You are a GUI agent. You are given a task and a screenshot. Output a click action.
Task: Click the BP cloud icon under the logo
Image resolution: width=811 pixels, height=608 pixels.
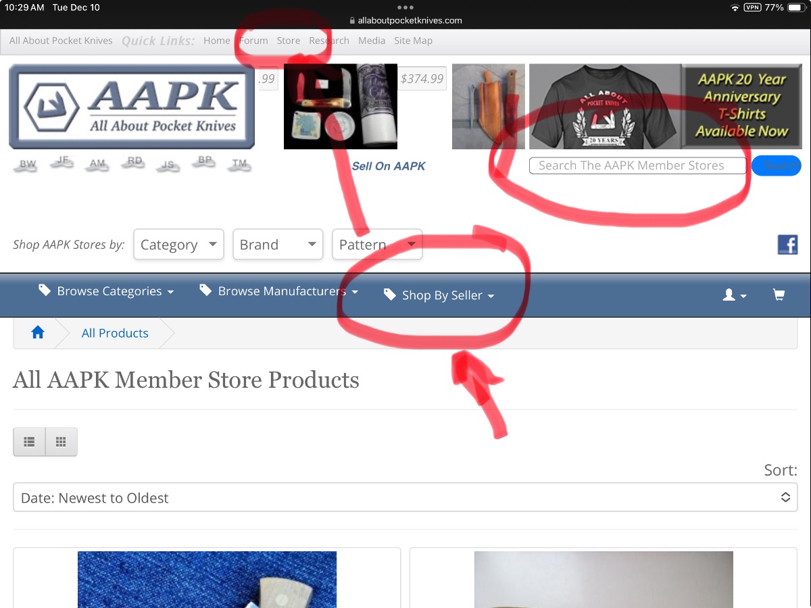pyautogui.click(x=205, y=162)
